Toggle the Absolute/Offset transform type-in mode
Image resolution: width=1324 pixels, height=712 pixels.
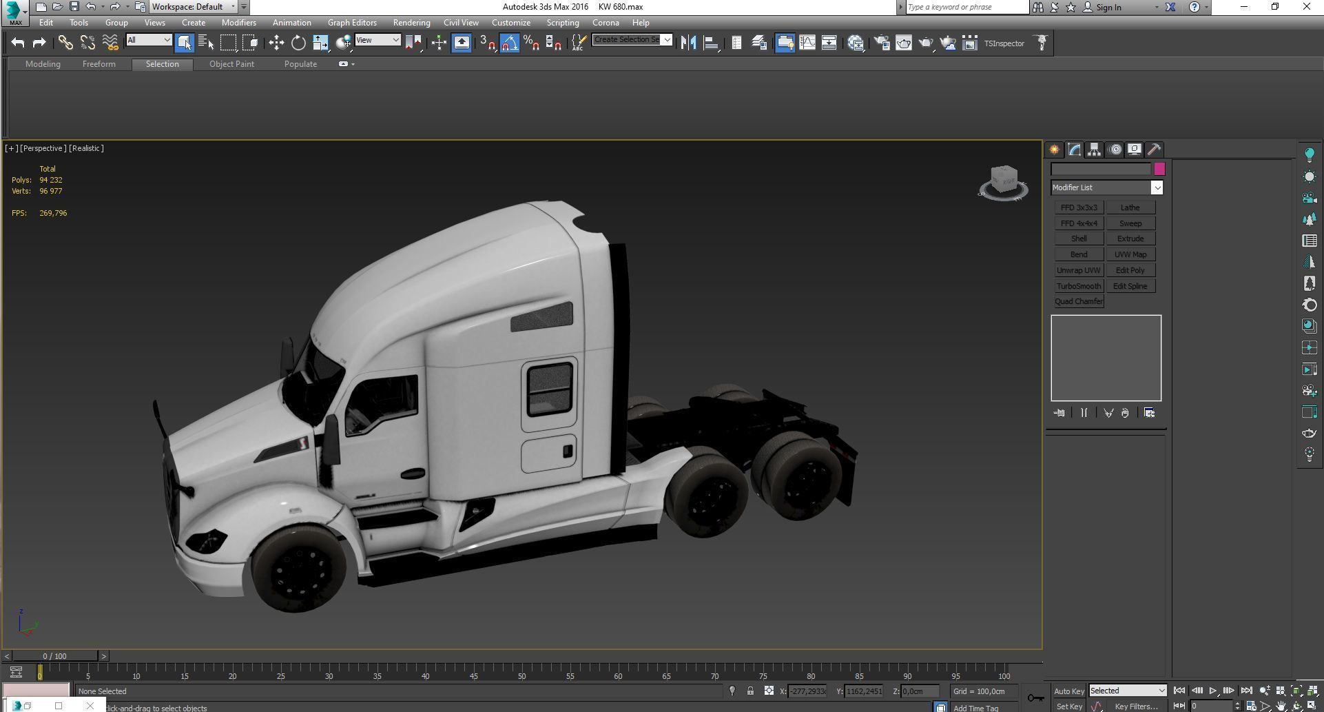769,691
